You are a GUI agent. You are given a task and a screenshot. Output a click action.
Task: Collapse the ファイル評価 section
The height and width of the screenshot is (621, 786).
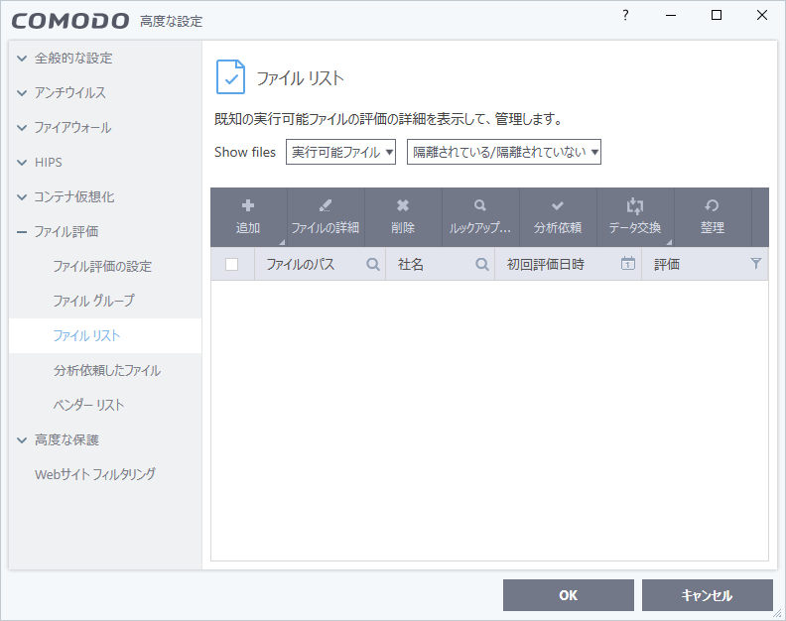pyautogui.click(x=22, y=232)
